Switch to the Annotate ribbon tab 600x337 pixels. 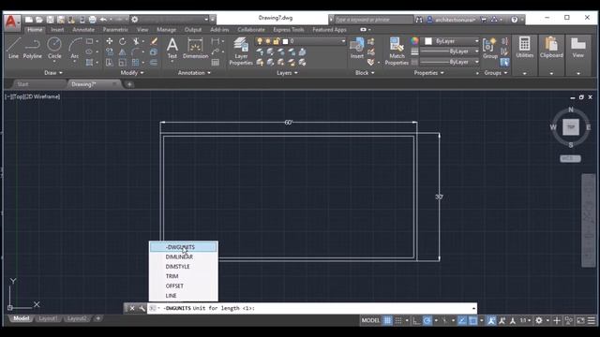83,29
